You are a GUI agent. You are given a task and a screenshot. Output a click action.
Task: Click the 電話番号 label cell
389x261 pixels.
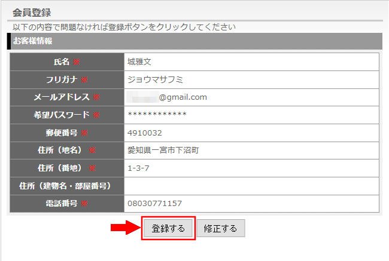67,204
